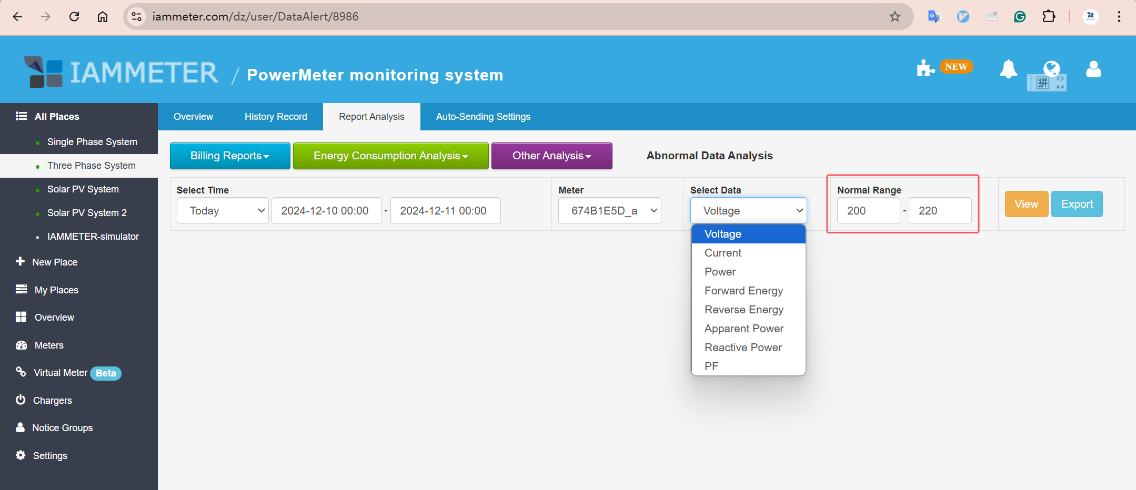Screen dimensions: 1136x490
Task: Choose Reverse Energy option
Action: click(x=748, y=310)
